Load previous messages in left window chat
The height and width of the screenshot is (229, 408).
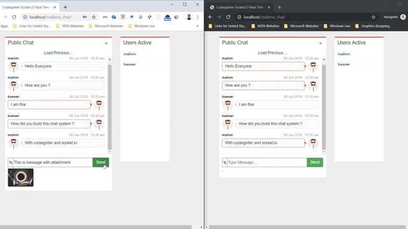click(x=58, y=53)
